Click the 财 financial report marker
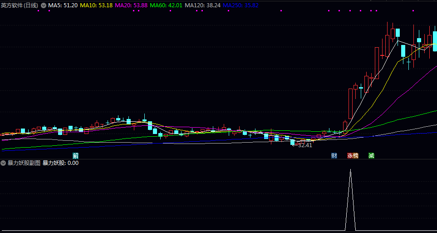437x233 pixels. coord(334,156)
